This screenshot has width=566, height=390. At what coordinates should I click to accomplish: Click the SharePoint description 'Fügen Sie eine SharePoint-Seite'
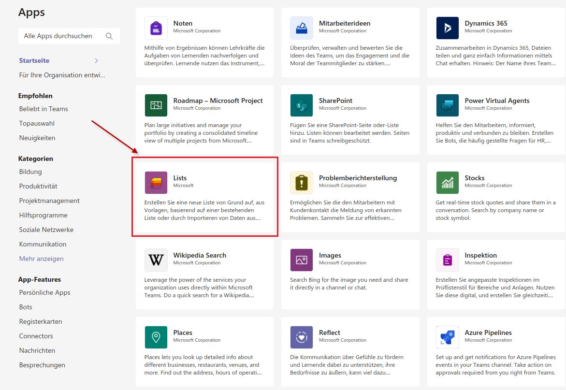pos(349,133)
